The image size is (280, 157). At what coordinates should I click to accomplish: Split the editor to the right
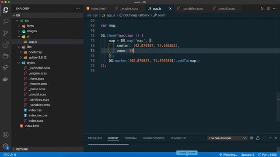point(268,9)
